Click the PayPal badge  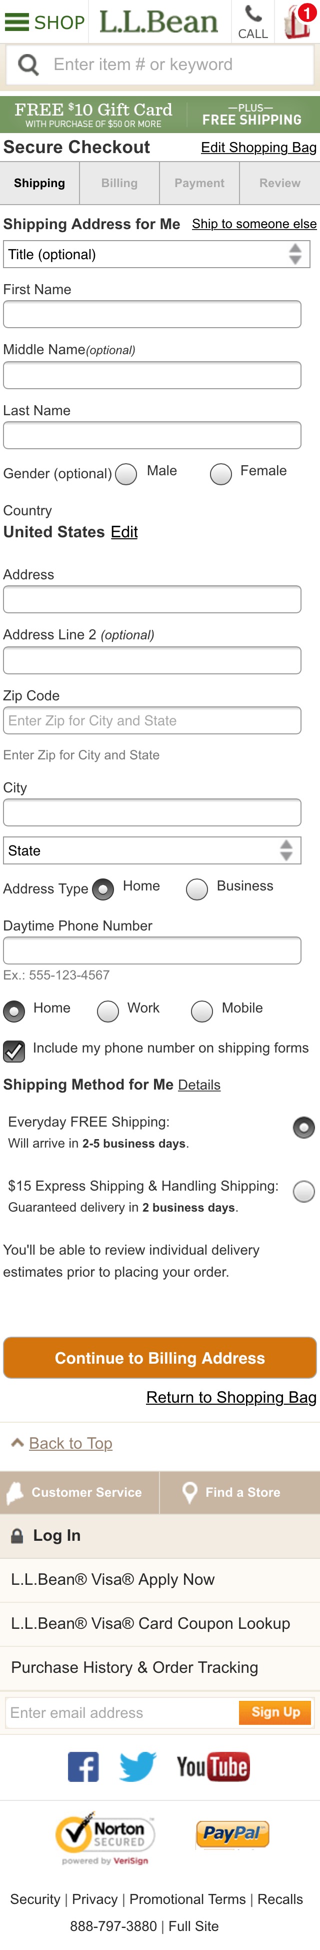pos(232,1834)
